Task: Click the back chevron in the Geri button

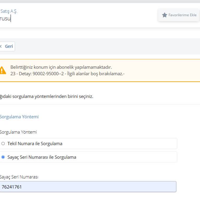Action: click(1, 46)
